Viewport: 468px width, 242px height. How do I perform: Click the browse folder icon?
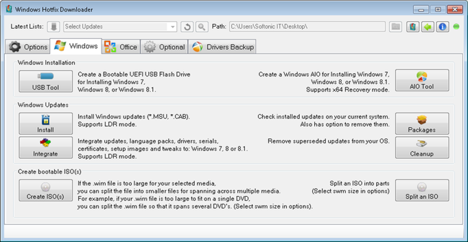(396, 27)
